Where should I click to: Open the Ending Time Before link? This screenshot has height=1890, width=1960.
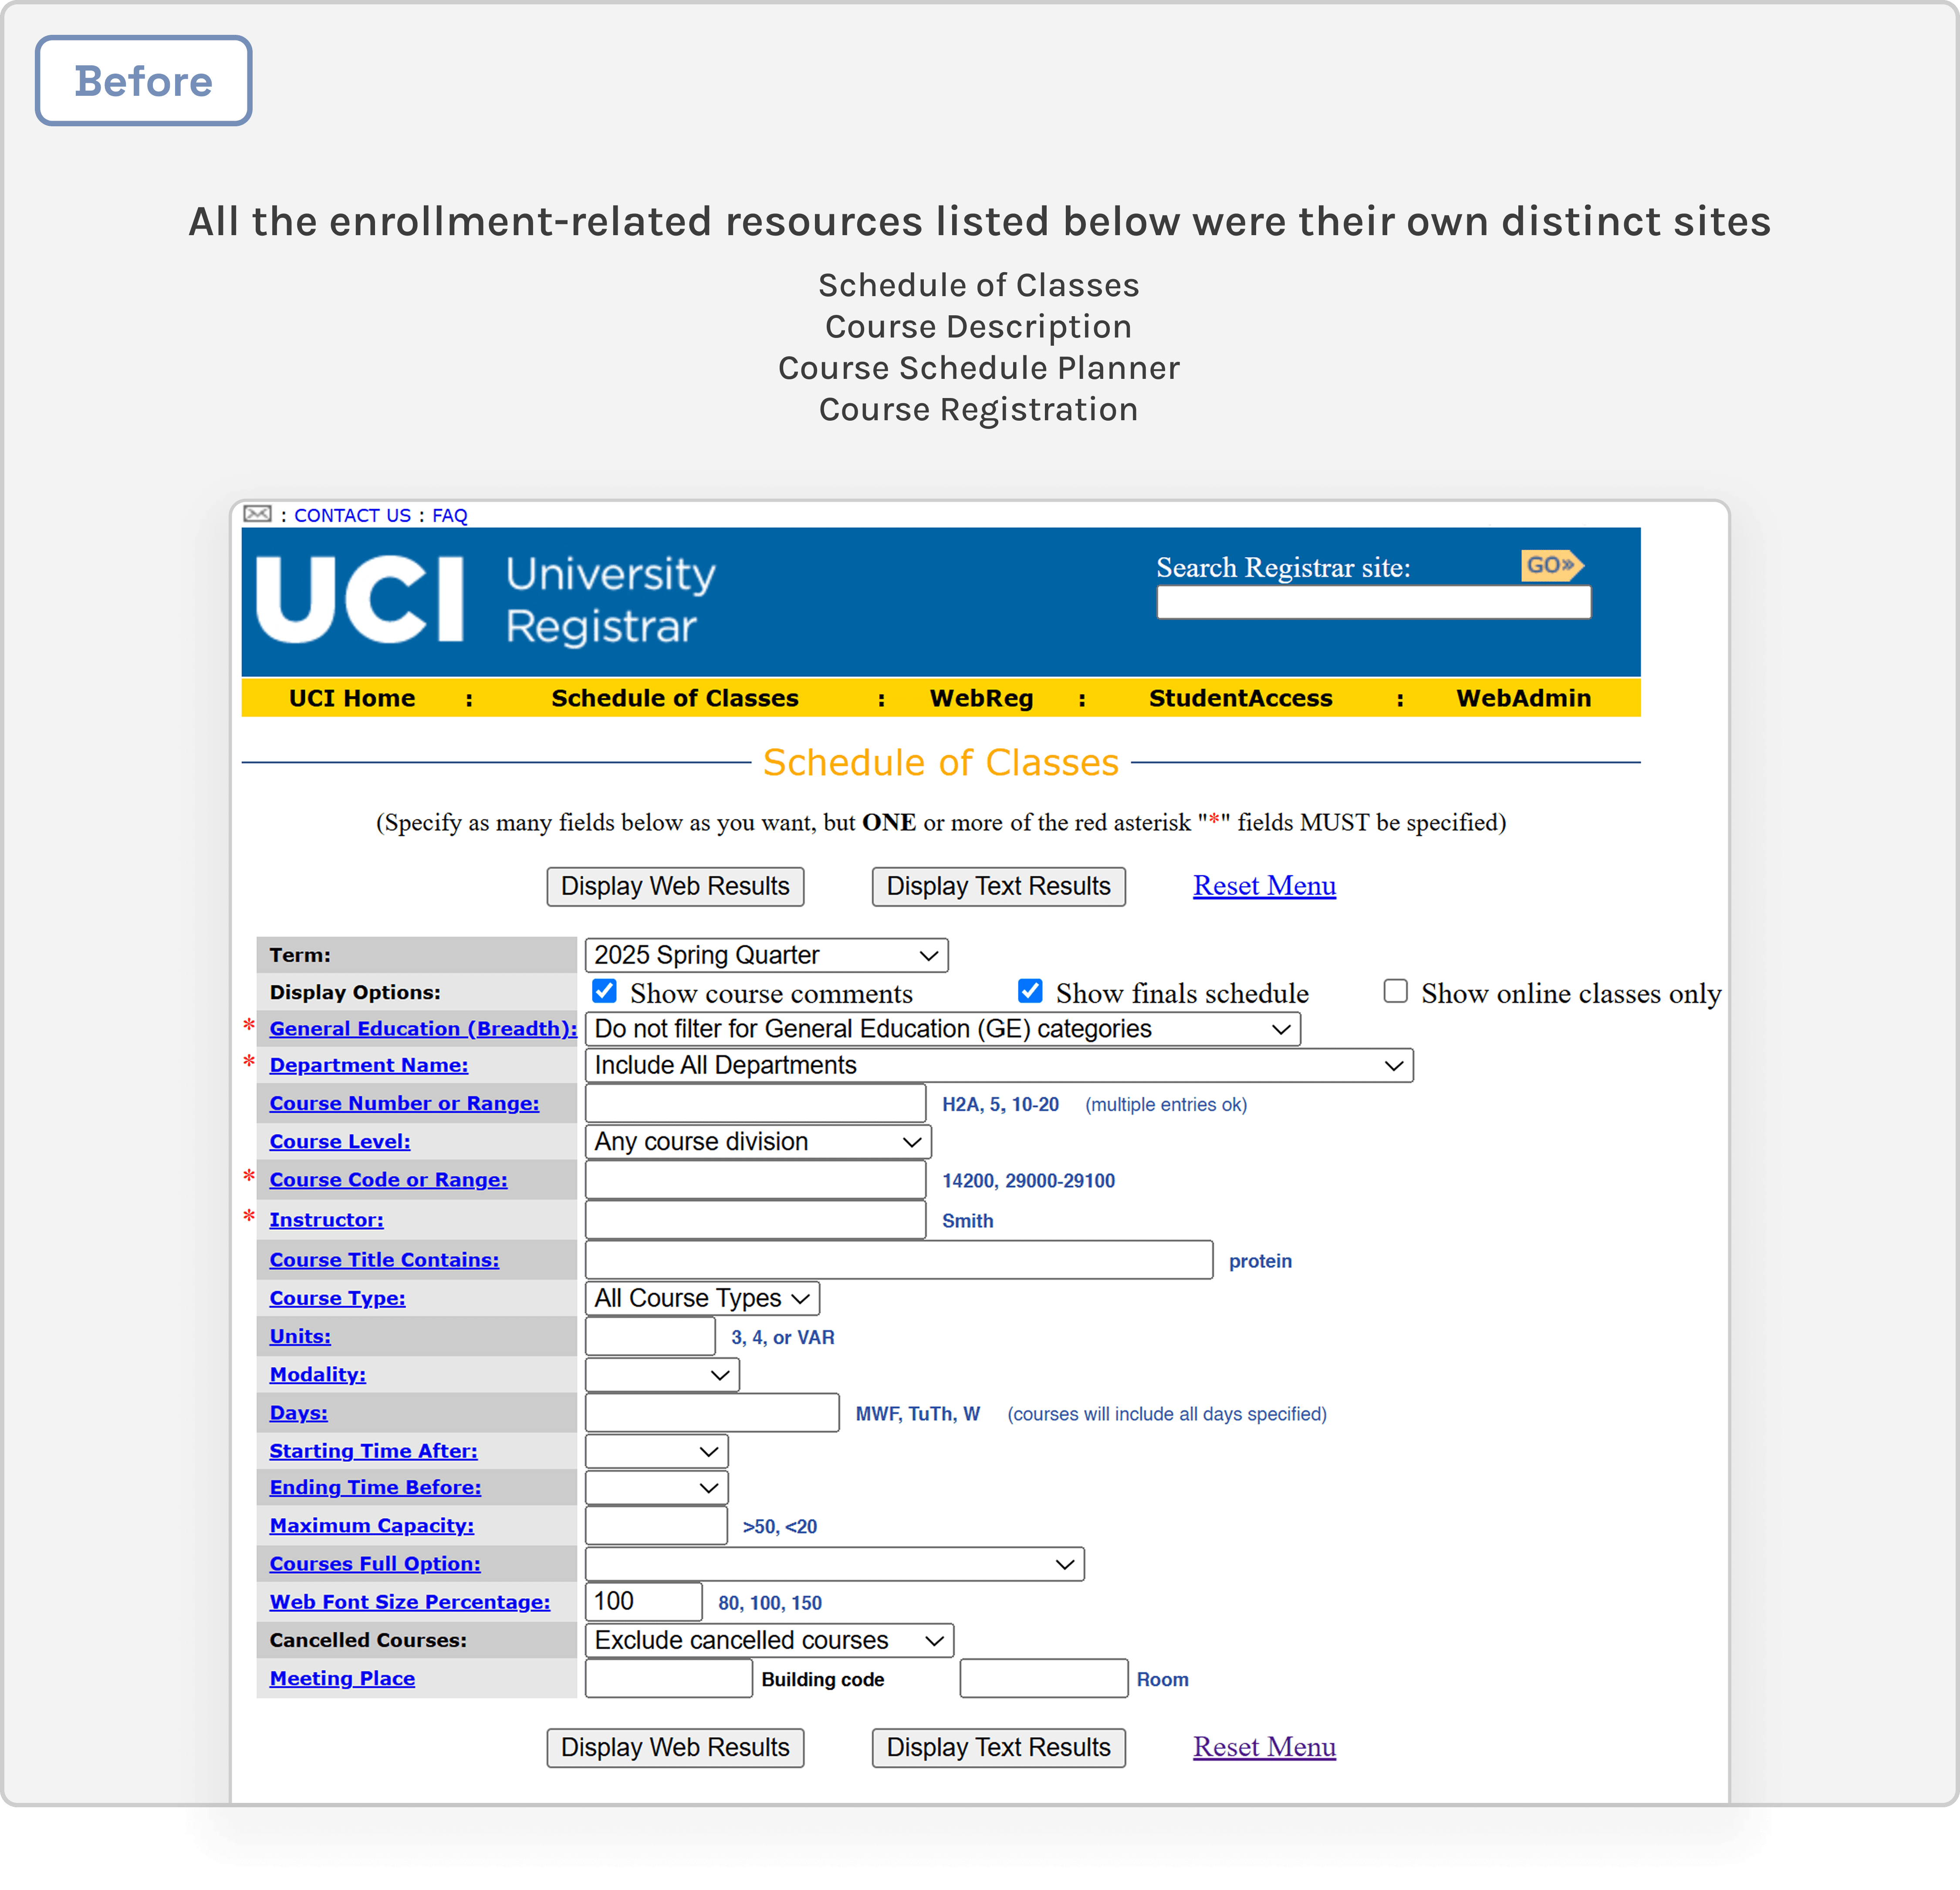click(x=375, y=1488)
